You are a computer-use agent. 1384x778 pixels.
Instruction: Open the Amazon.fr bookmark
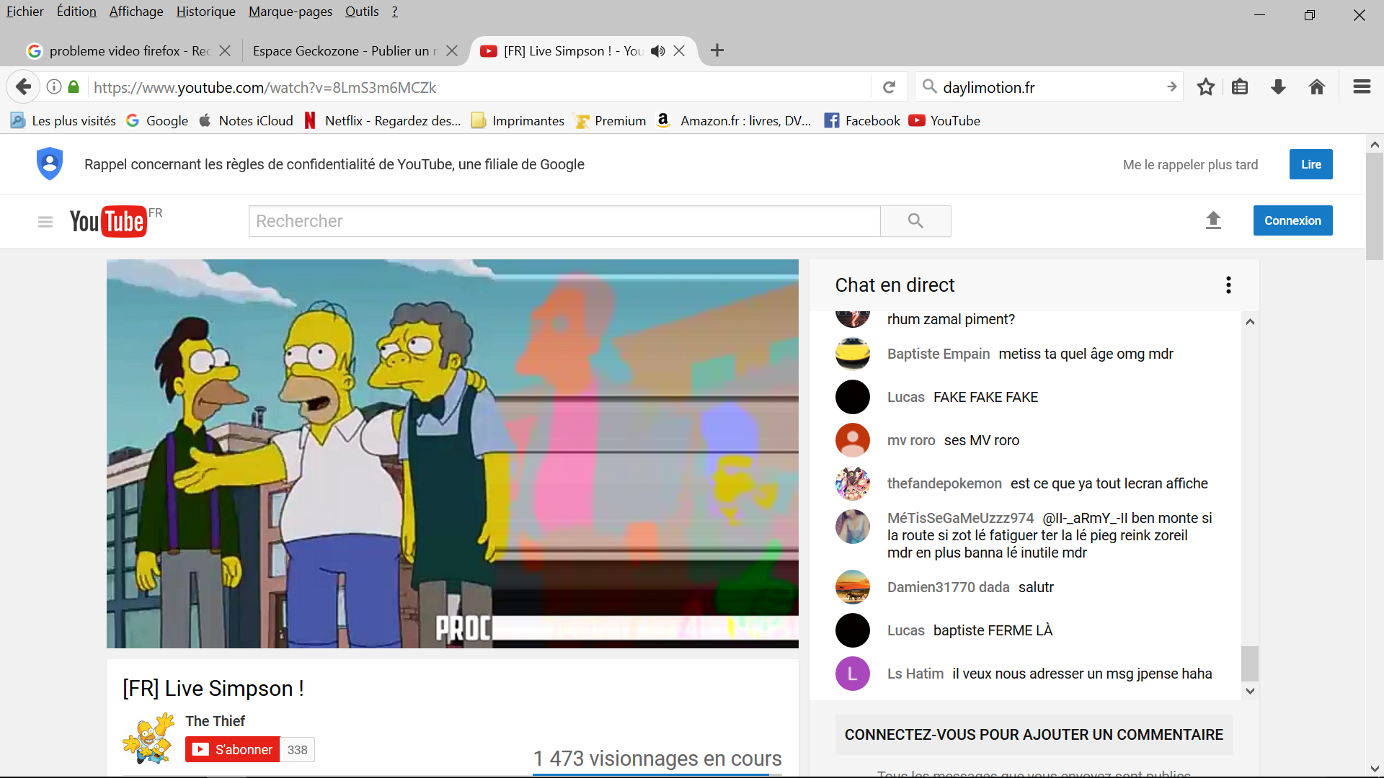click(734, 121)
